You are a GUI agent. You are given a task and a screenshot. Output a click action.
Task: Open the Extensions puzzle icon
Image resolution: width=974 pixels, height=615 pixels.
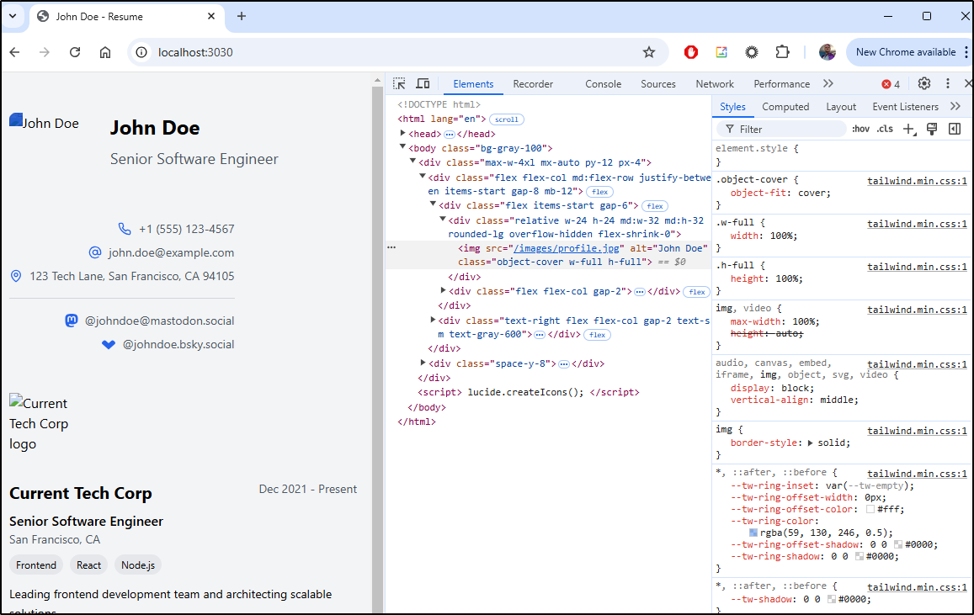pos(782,52)
